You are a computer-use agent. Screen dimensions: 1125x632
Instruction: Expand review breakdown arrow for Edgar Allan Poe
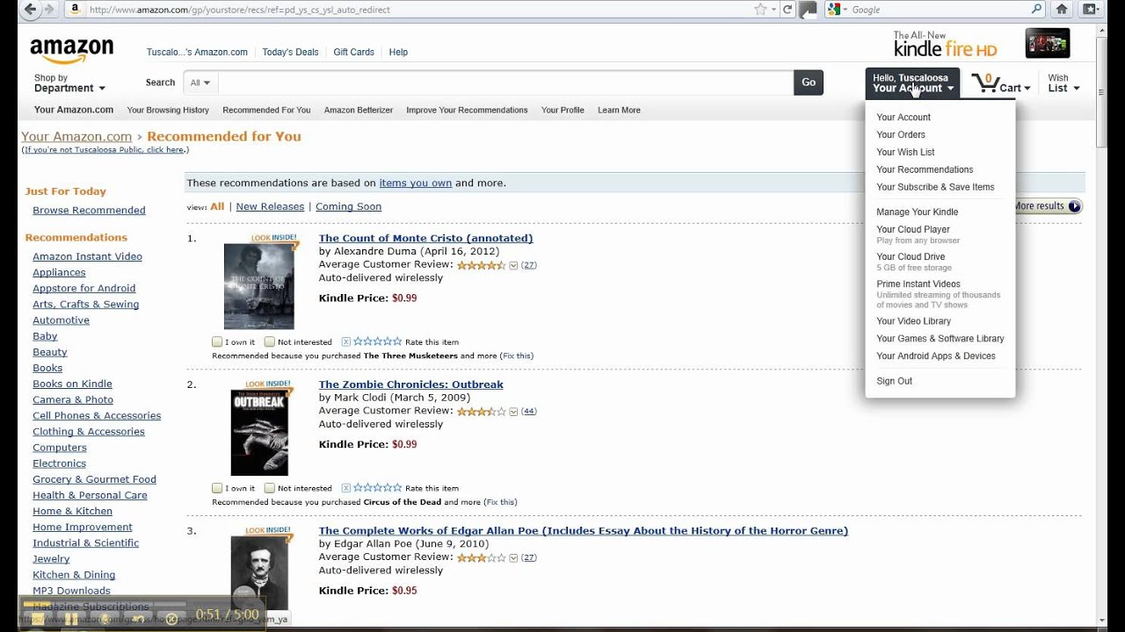[x=513, y=558]
